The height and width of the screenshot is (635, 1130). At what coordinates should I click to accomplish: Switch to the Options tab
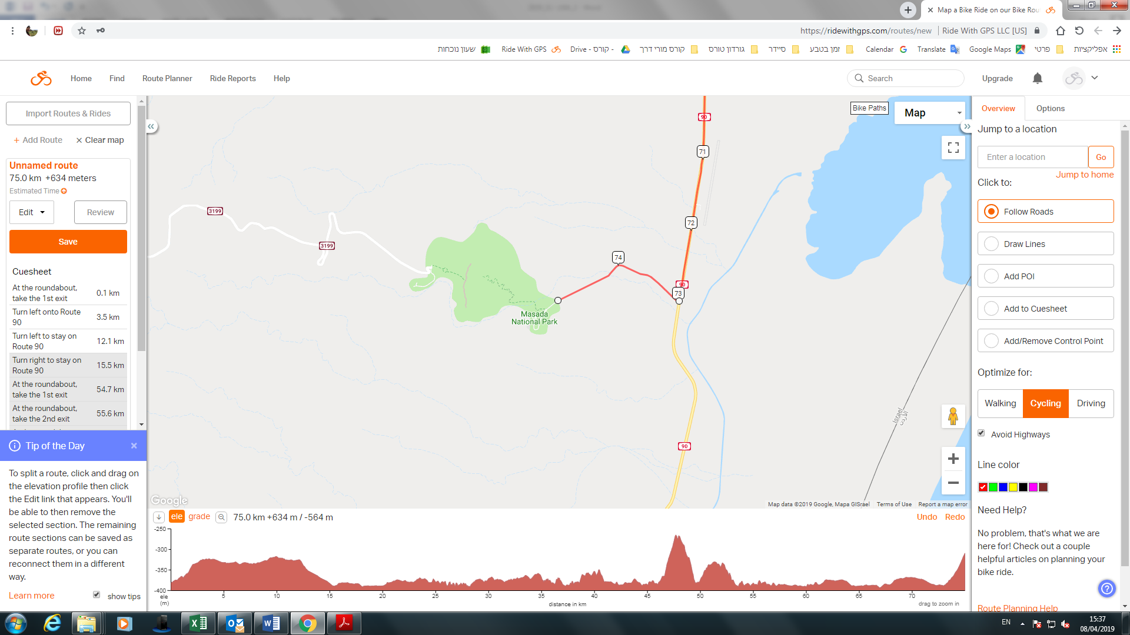[x=1050, y=108]
